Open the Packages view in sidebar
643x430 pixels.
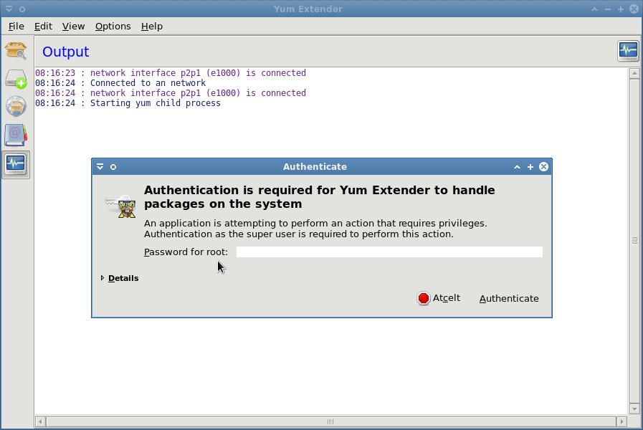point(16,50)
